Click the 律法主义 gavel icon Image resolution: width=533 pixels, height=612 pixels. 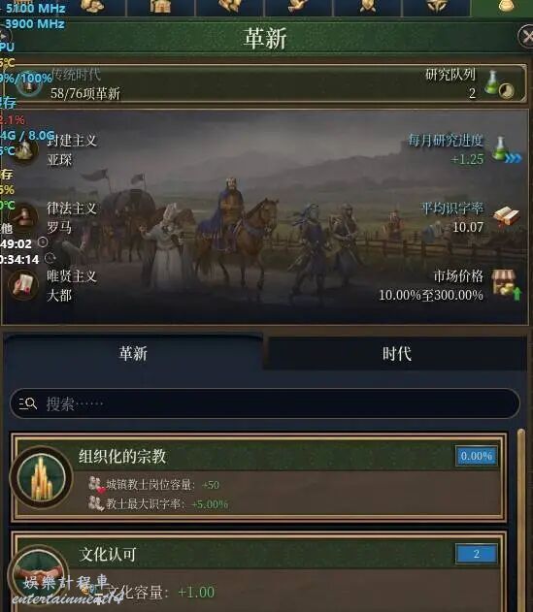23,218
